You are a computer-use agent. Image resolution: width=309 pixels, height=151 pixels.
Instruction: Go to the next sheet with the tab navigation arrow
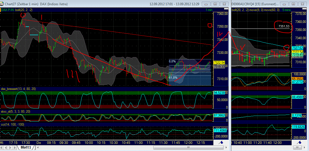[x=10, y=147]
